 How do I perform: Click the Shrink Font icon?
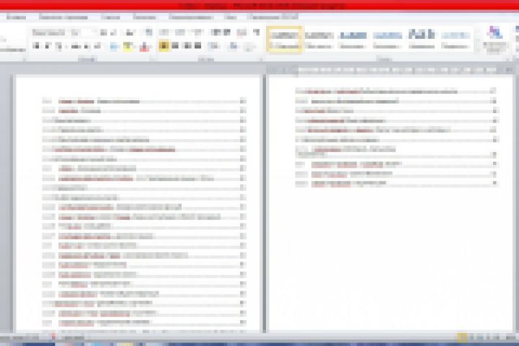pyautogui.click(x=113, y=32)
